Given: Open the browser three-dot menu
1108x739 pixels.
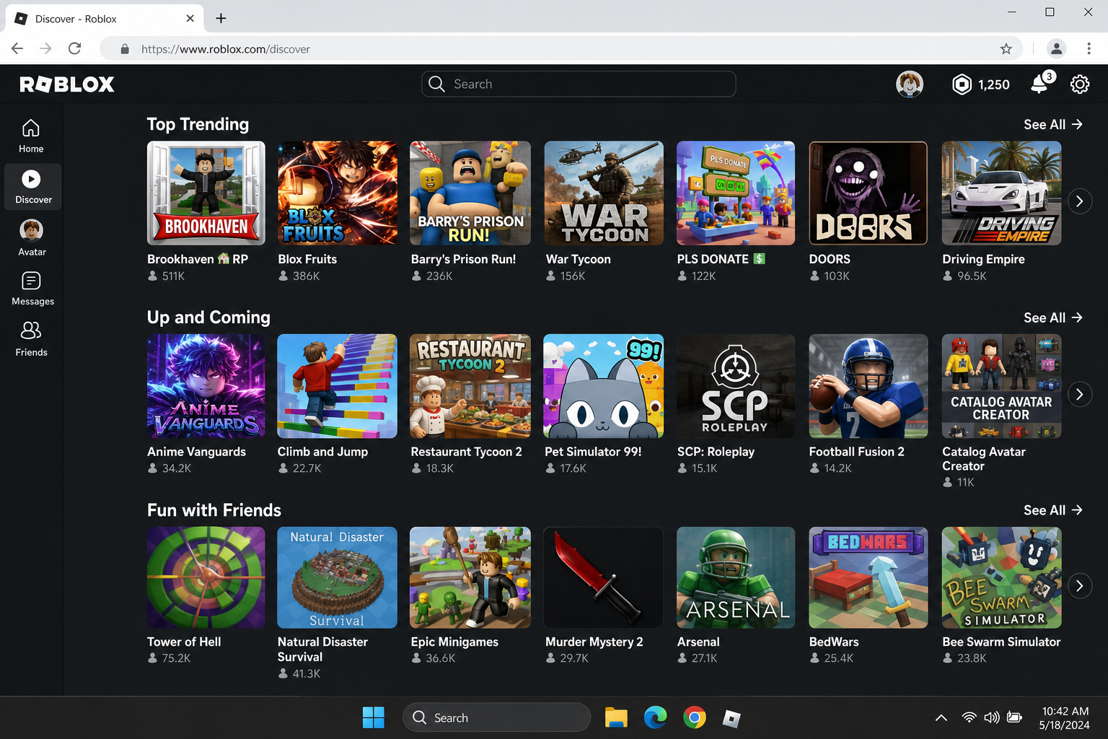Looking at the screenshot, I should click(x=1089, y=49).
